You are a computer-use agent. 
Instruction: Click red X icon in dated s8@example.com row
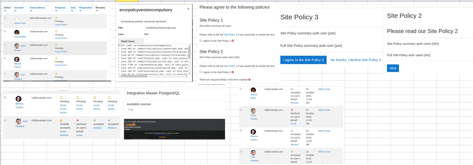point(292,110)
